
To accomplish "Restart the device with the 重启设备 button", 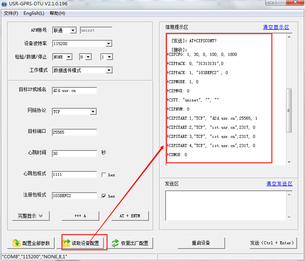I will coord(201,243).
